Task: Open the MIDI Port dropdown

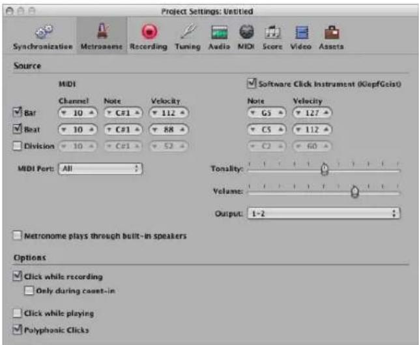Action: (100, 168)
